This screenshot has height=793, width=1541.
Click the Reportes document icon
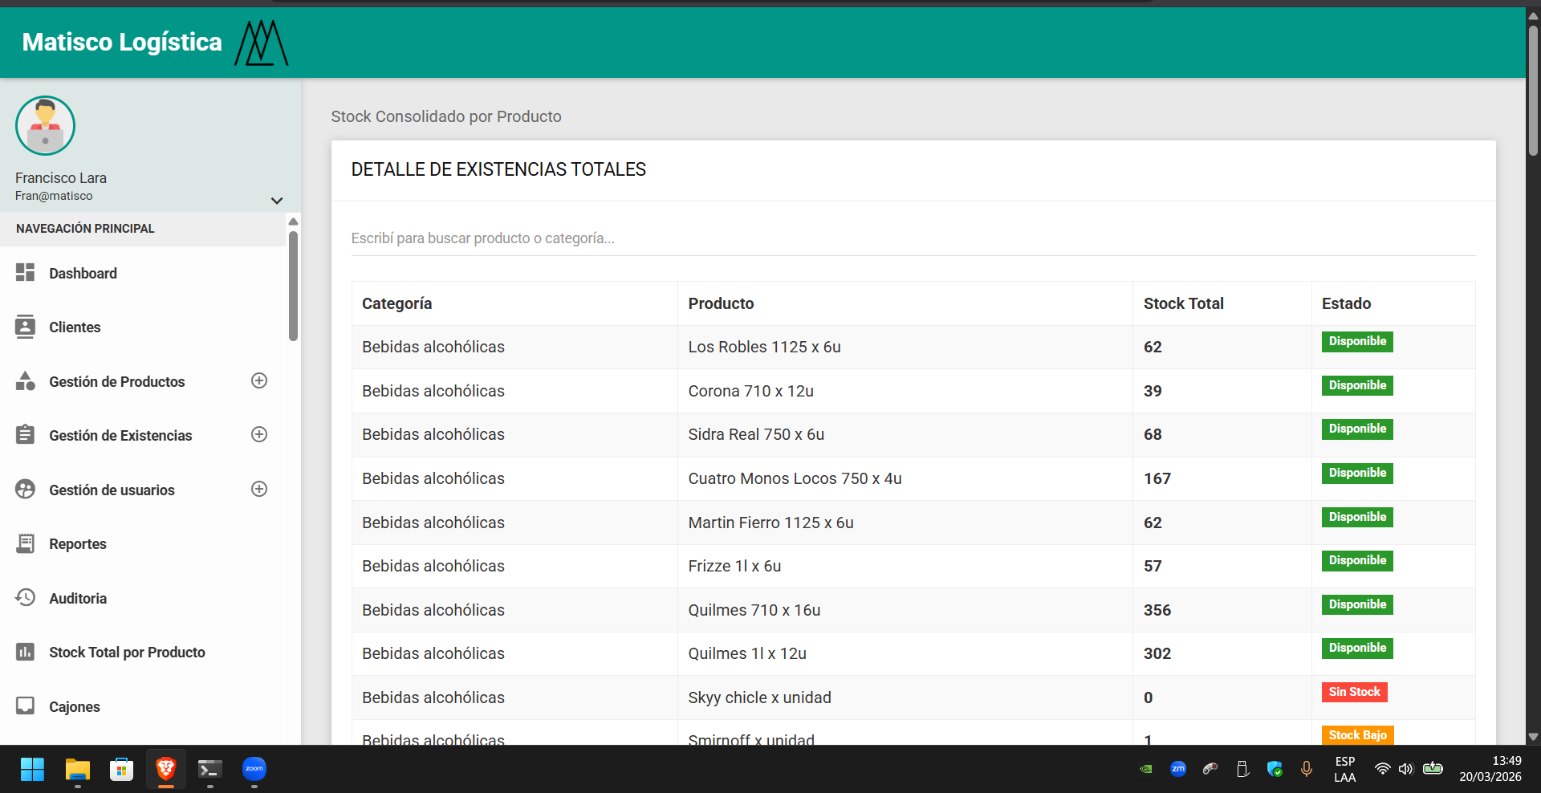click(25, 543)
